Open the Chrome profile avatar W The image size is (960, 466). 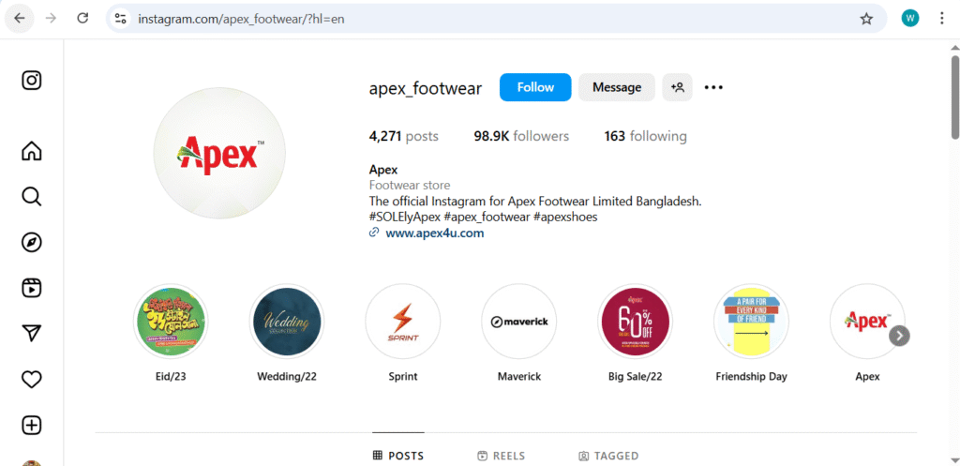(x=910, y=19)
